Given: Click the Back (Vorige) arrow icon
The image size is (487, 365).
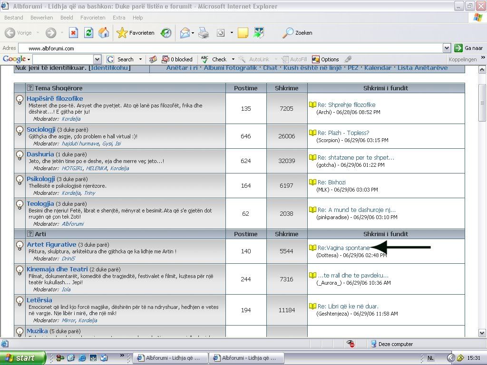Looking at the screenshot, I should click(10, 33).
